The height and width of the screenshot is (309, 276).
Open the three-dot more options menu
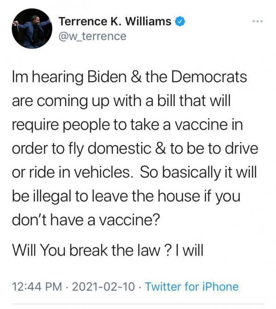point(258,21)
